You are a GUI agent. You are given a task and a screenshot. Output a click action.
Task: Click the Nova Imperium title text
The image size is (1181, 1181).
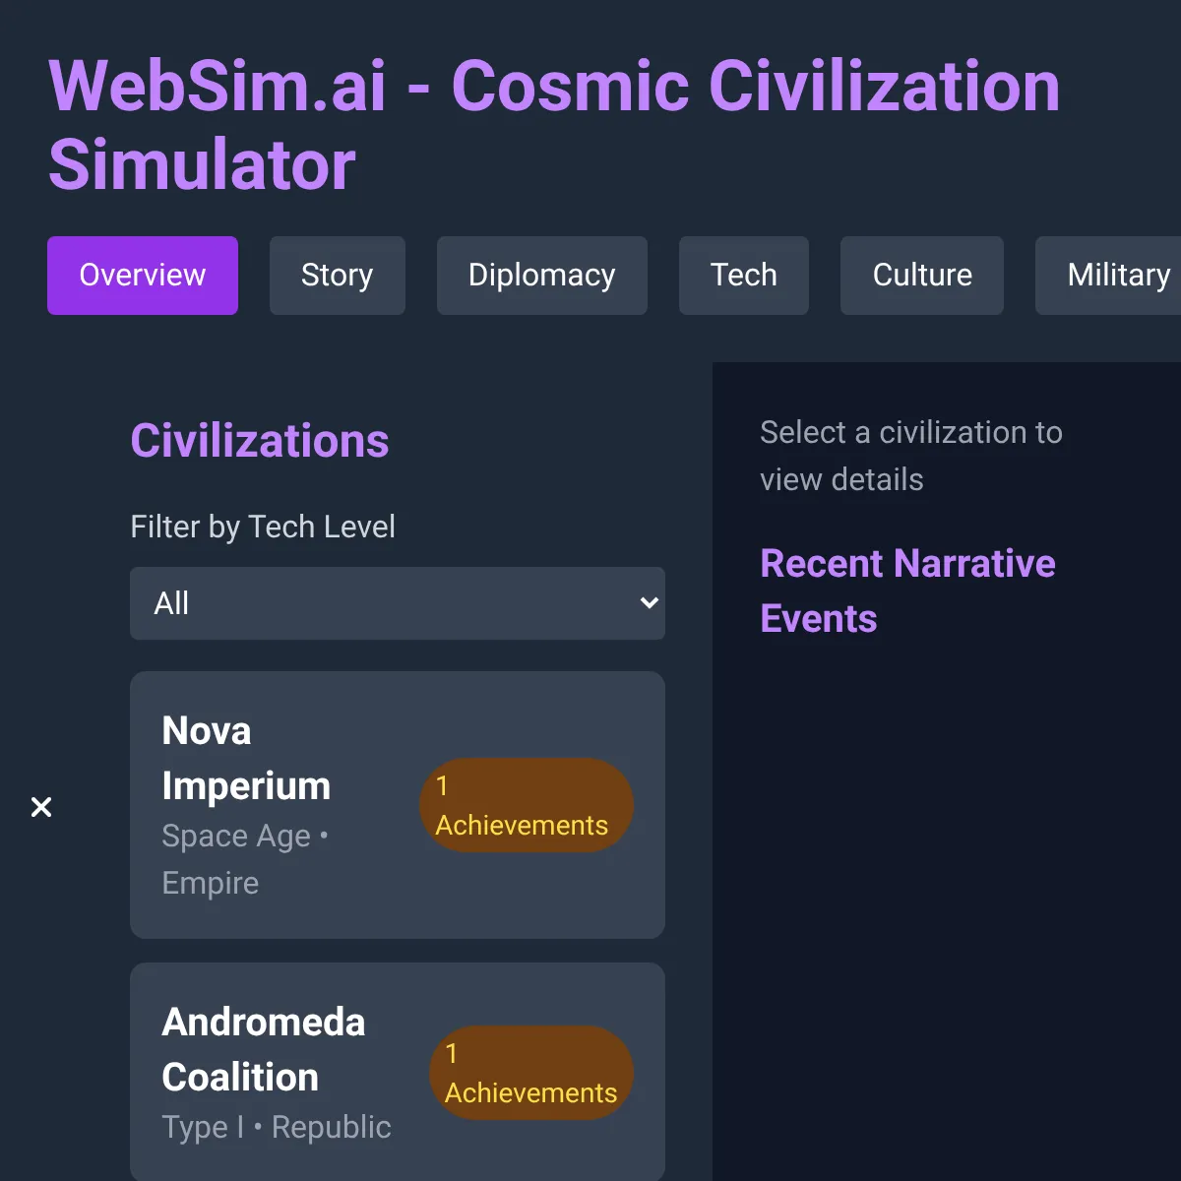246,758
